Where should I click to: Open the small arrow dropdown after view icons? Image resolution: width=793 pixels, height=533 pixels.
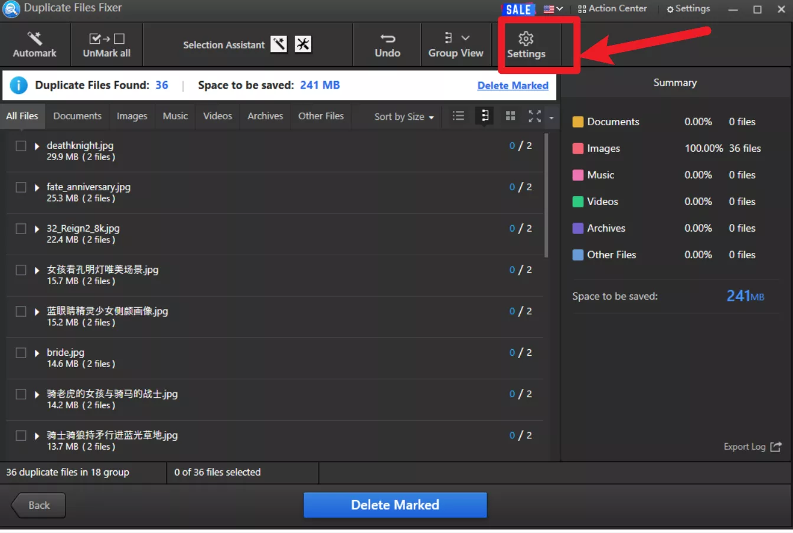pyautogui.click(x=551, y=117)
